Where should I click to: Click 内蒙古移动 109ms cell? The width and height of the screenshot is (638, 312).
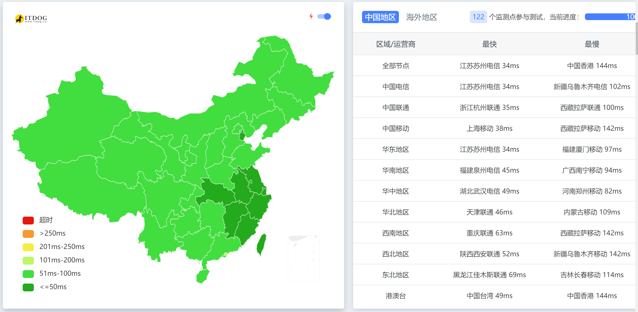(592, 212)
